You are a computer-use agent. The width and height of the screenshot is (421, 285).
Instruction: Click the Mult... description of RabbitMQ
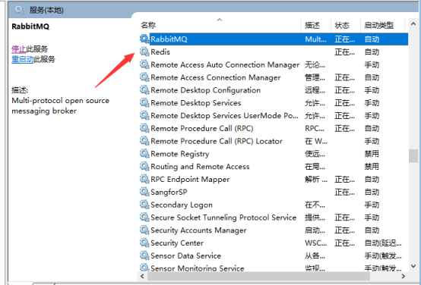pos(315,39)
